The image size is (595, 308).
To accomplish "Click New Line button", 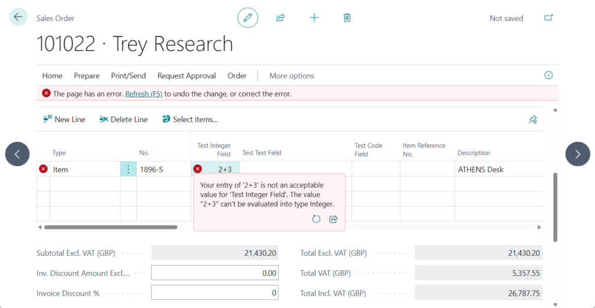I will [64, 120].
